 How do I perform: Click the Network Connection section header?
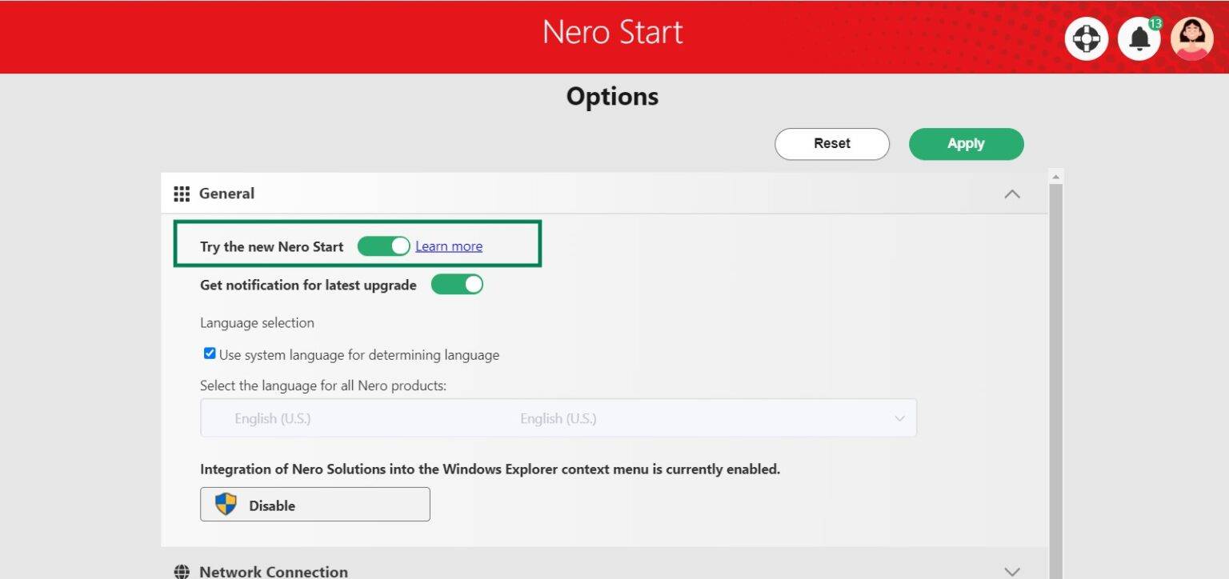(273, 569)
